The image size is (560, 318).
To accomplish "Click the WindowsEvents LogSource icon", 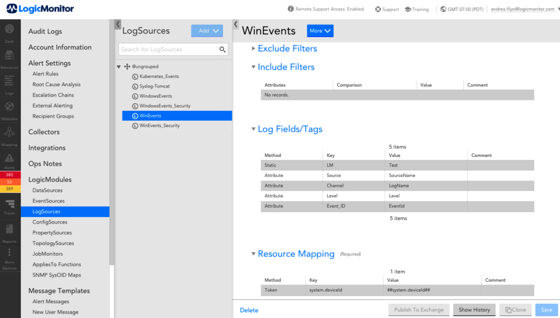I will tap(135, 96).
